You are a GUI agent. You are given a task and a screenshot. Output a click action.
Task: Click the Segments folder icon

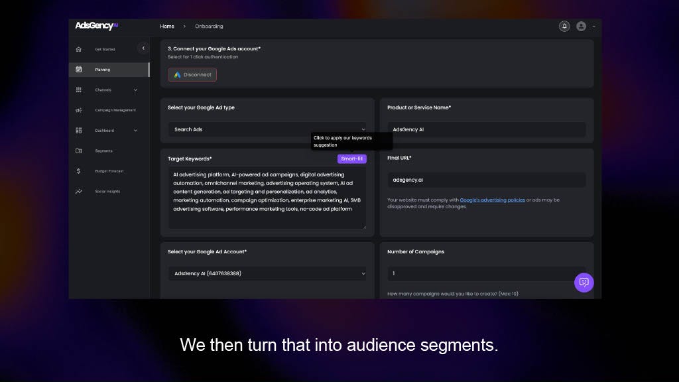(x=79, y=151)
